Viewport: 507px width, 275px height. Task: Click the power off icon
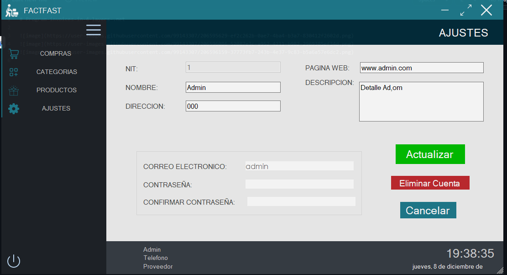pos(13,261)
